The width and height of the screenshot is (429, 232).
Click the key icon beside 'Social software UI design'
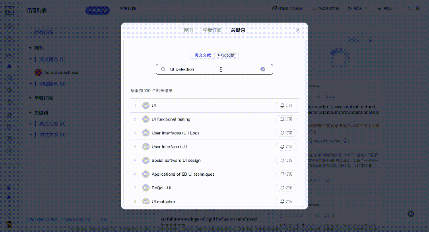point(146,161)
